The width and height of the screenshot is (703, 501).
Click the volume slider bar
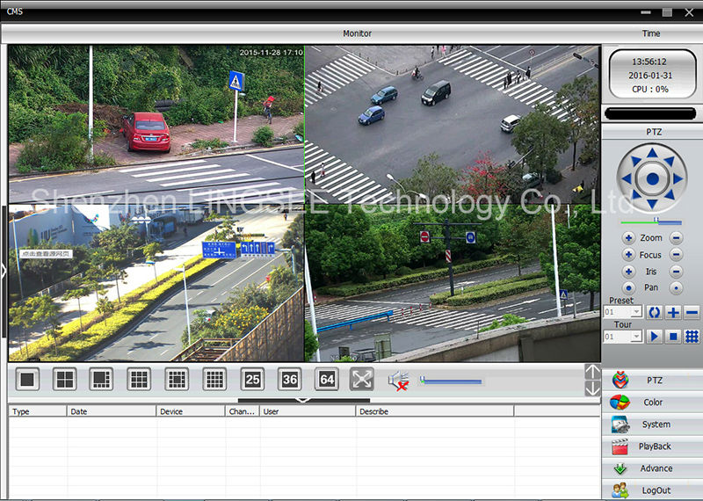pyautogui.click(x=452, y=381)
